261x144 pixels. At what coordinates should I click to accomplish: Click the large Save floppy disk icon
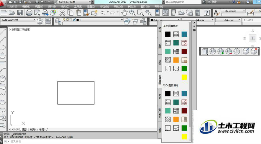[20, 13]
